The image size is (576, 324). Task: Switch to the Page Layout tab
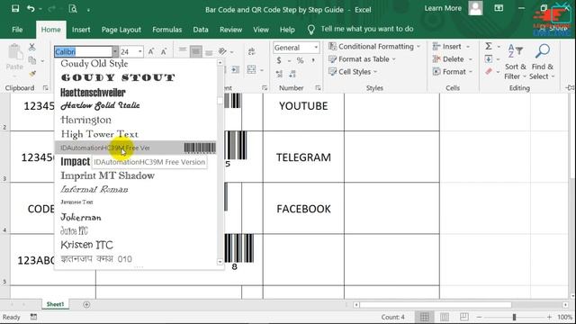tap(121, 30)
